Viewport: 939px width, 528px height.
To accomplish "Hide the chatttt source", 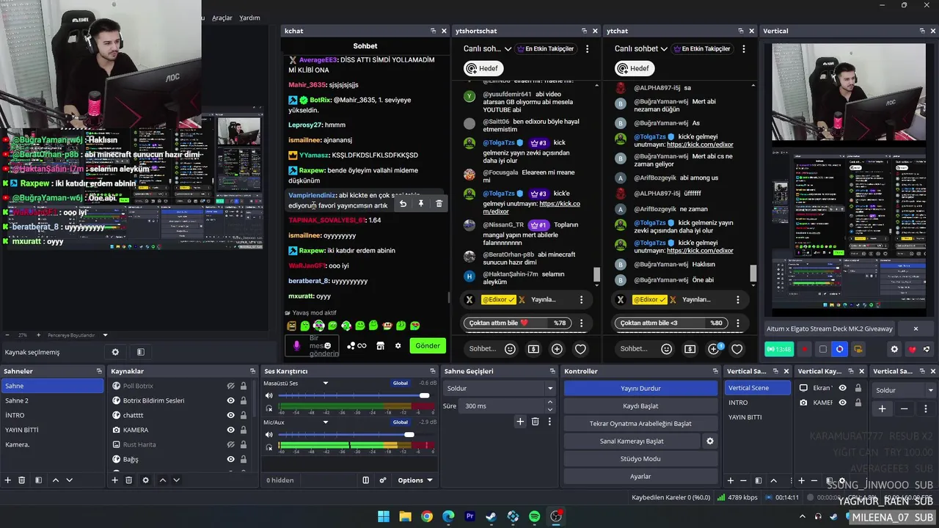I will [230, 415].
